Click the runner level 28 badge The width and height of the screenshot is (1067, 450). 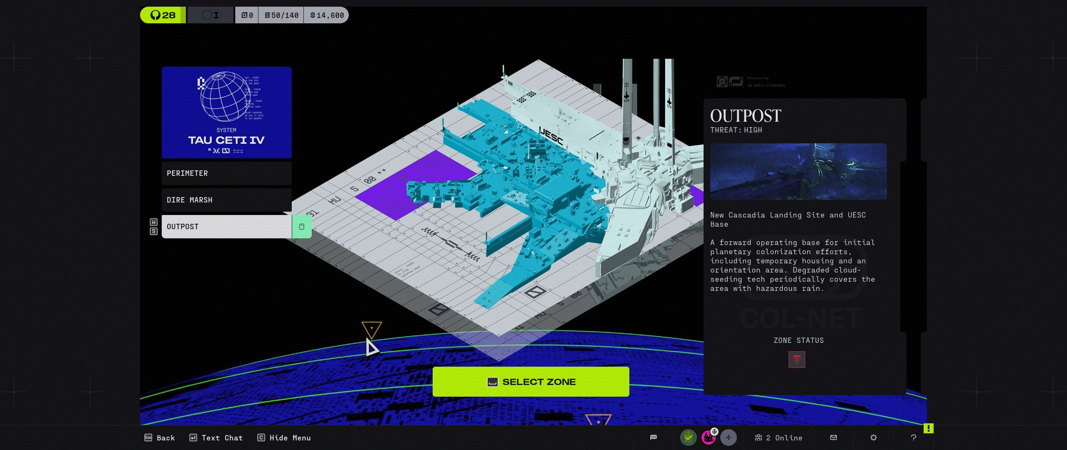coord(163,15)
